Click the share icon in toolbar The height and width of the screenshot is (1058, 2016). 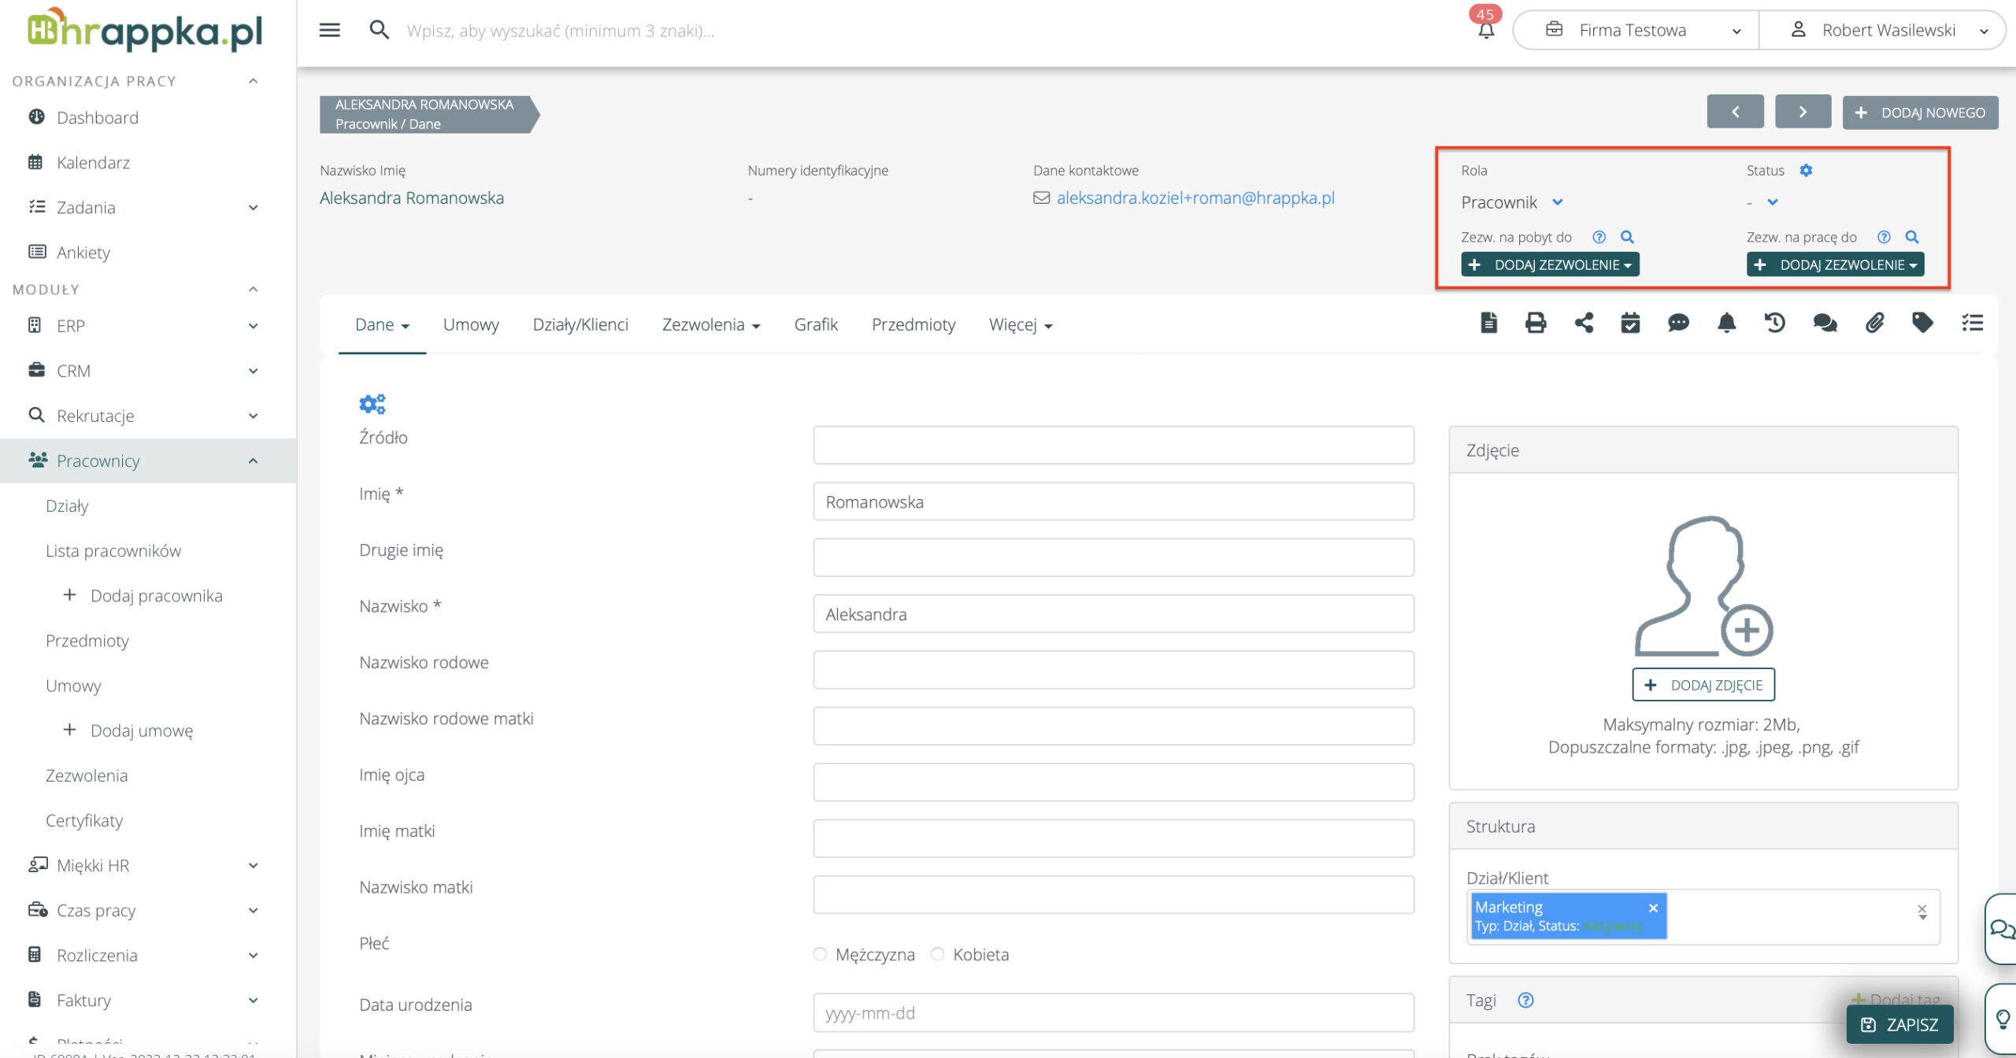1583,323
